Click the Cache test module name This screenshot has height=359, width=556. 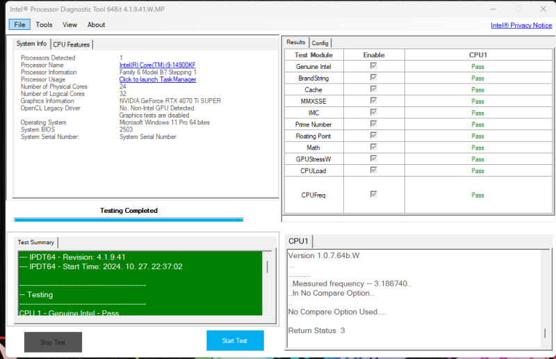(x=313, y=90)
